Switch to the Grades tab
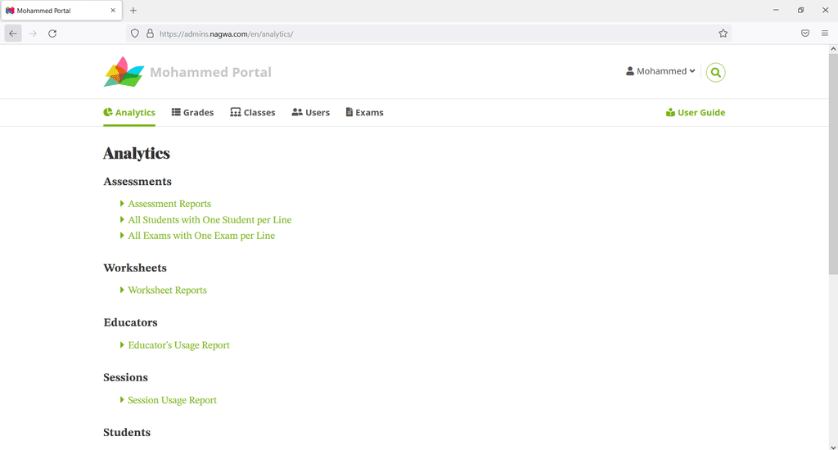Image resolution: width=838 pixels, height=450 pixels. 192,113
